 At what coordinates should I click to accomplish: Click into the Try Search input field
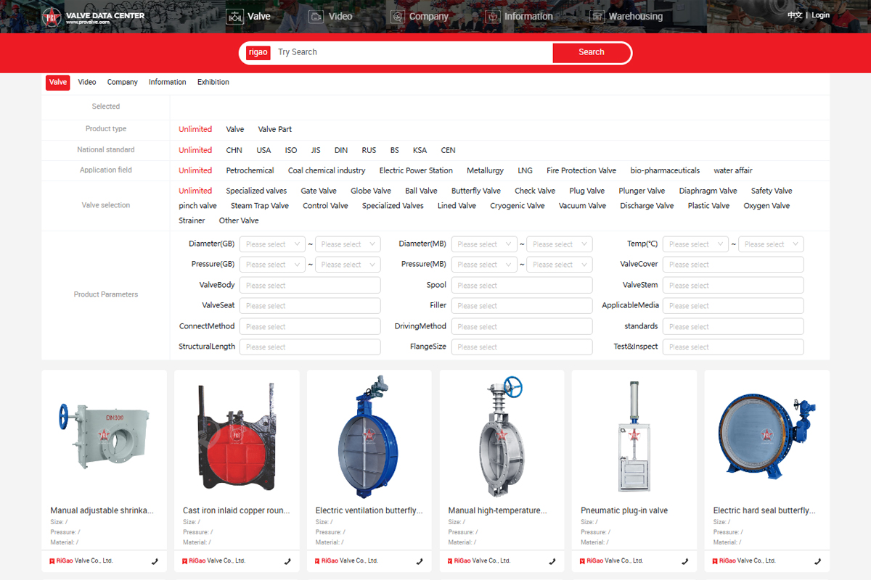(410, 52)
